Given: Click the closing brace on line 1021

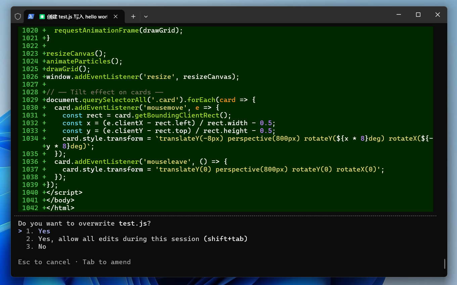Looking at the screenshot, I should pos(48,38).
